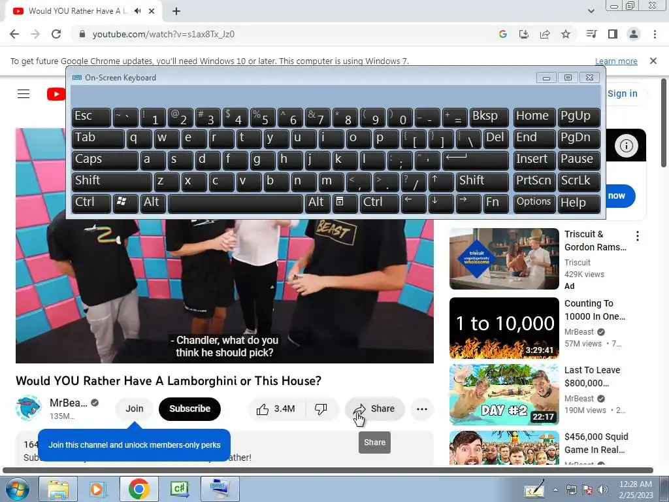
Task: Click the Google icon in address bar
Action: pyautogui.click(x=502, y=34)
